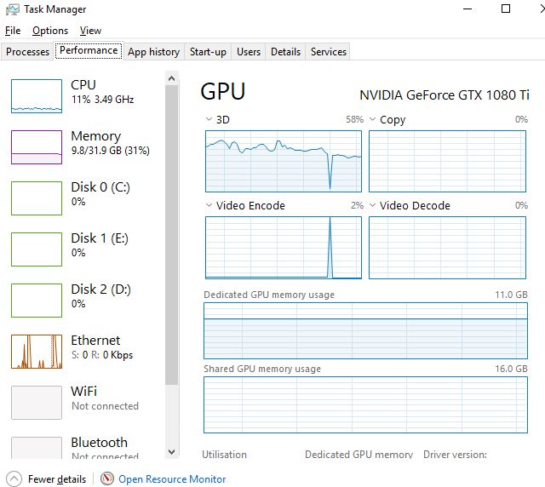This screenshot has width=545, height=487.
Task: Click the GPU heading text
Action: pyautogui.click(x=223, y=91)
